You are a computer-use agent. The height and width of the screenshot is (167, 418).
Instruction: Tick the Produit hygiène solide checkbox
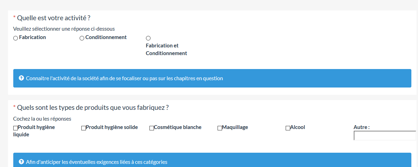click(83, 128)
